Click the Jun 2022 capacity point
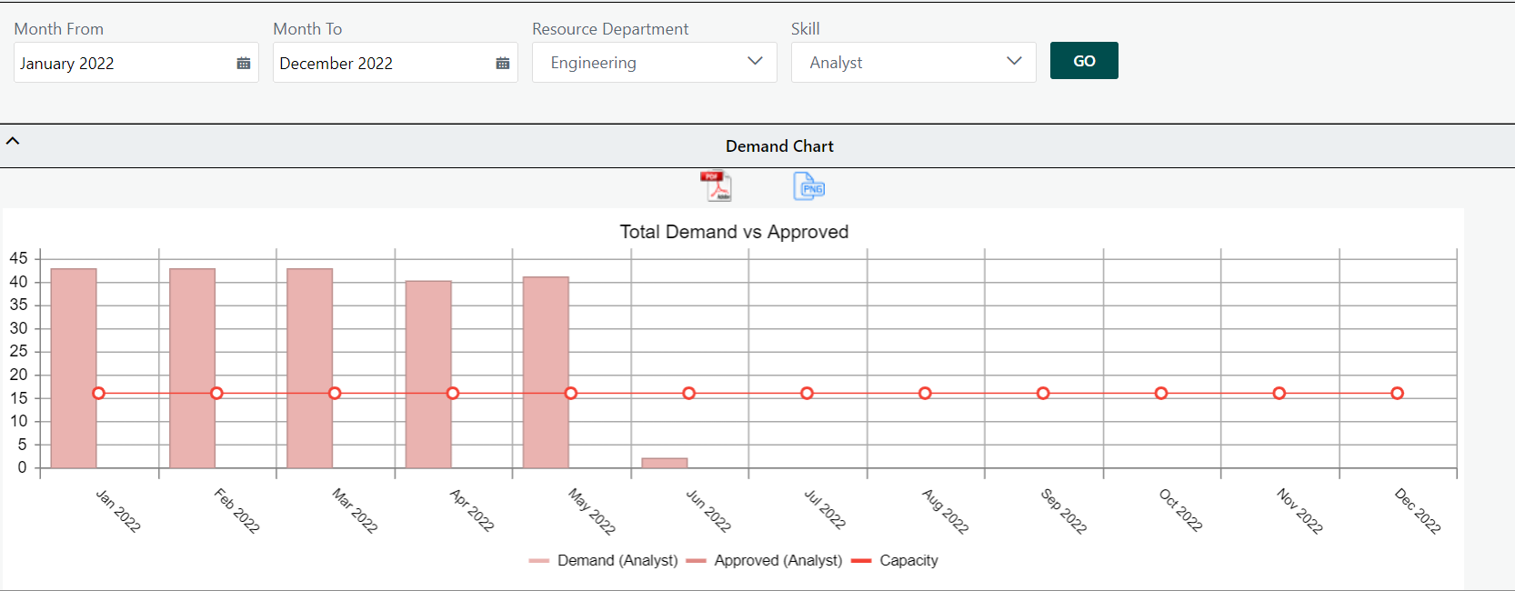The width and height of the screenshot is (1515, 591). (689, 394)
